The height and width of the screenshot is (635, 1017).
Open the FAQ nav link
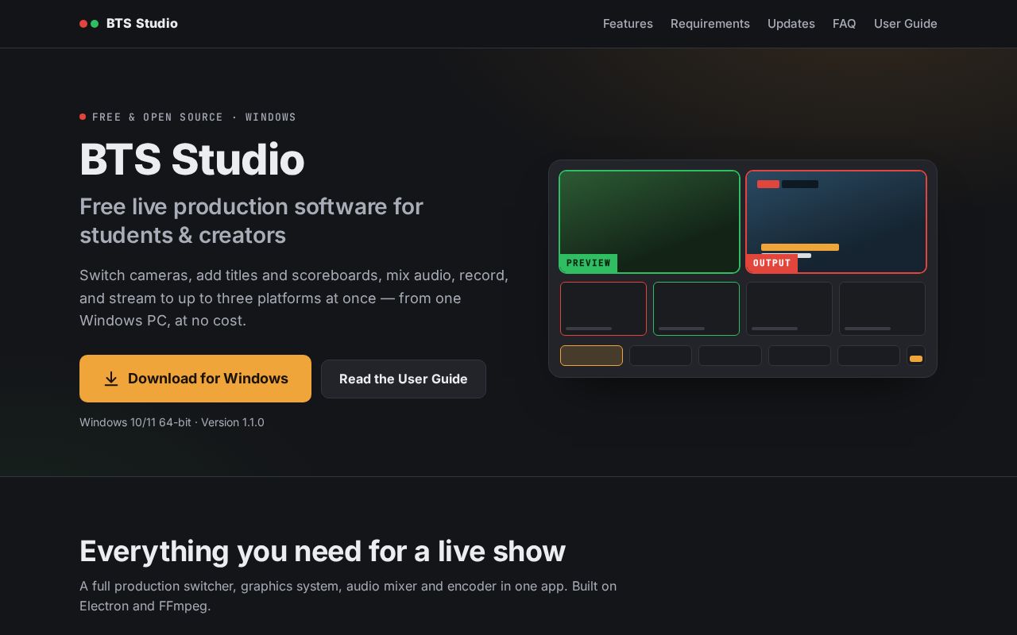click(x=845, y=24)
